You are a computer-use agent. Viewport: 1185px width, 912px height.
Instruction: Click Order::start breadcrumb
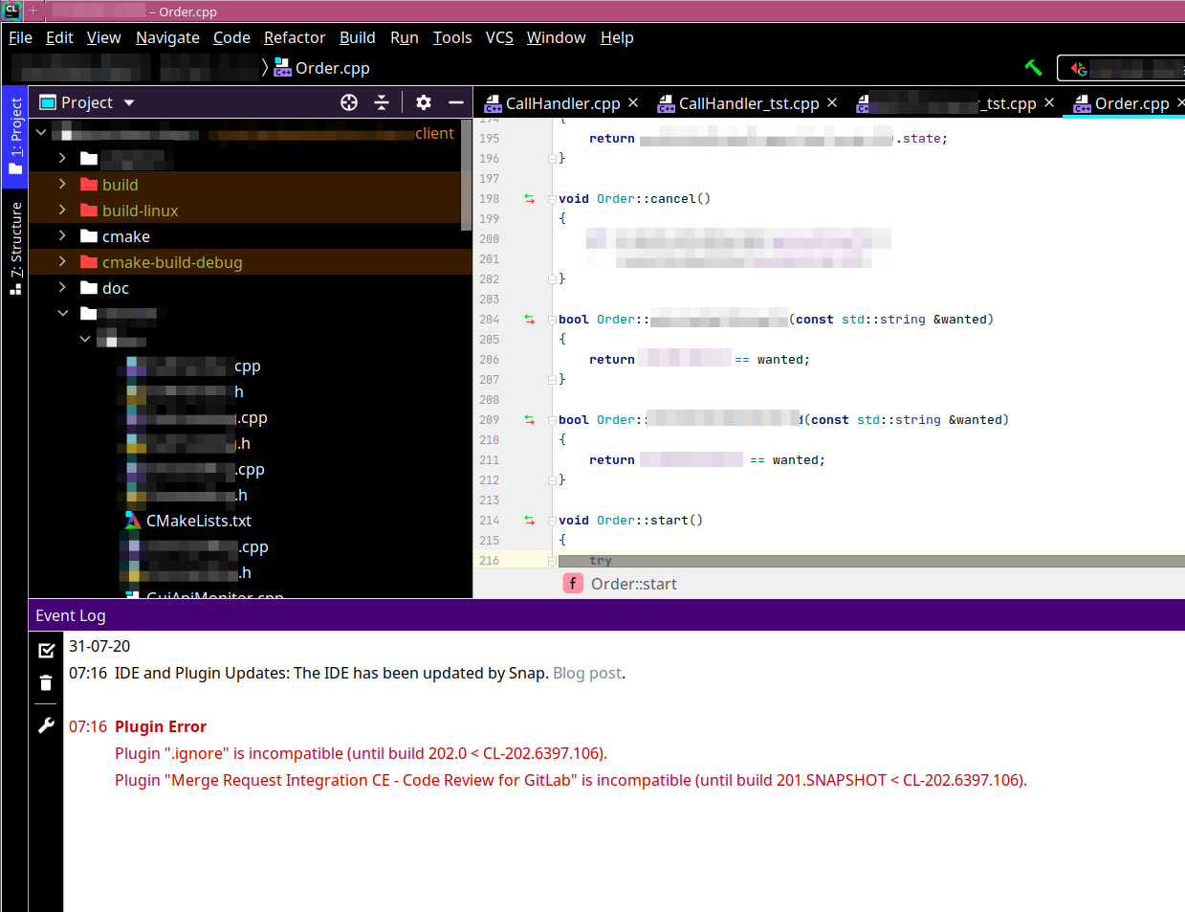[633, 584]
